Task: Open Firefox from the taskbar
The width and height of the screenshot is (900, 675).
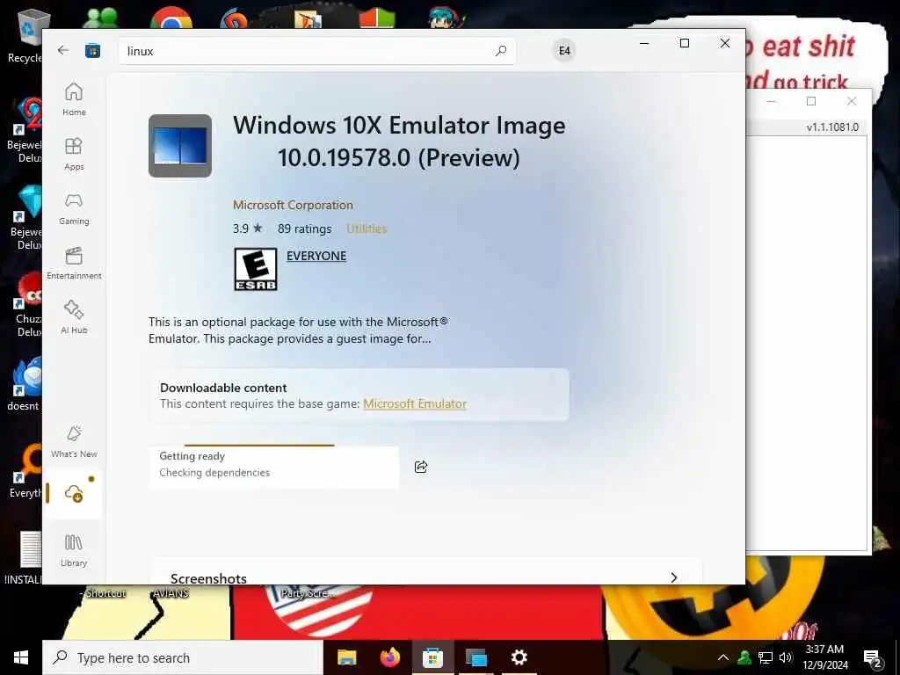Action: 389,657
